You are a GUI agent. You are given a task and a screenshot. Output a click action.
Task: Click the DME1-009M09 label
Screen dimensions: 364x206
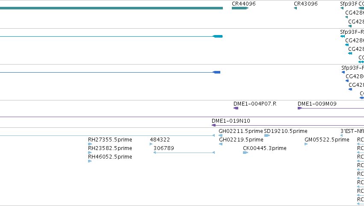click(317, 104)
